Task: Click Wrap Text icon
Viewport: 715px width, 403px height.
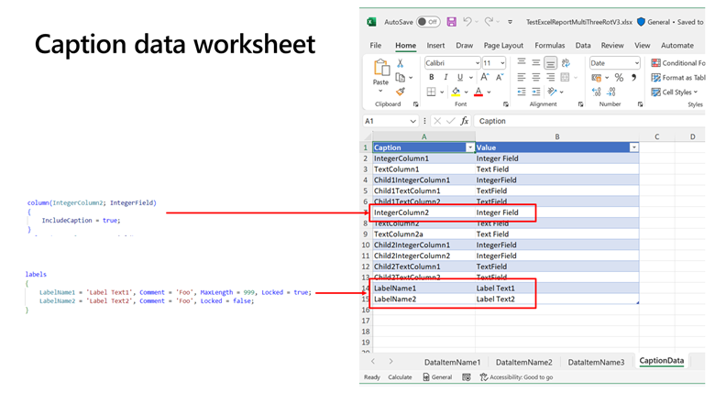Action: 566,63
